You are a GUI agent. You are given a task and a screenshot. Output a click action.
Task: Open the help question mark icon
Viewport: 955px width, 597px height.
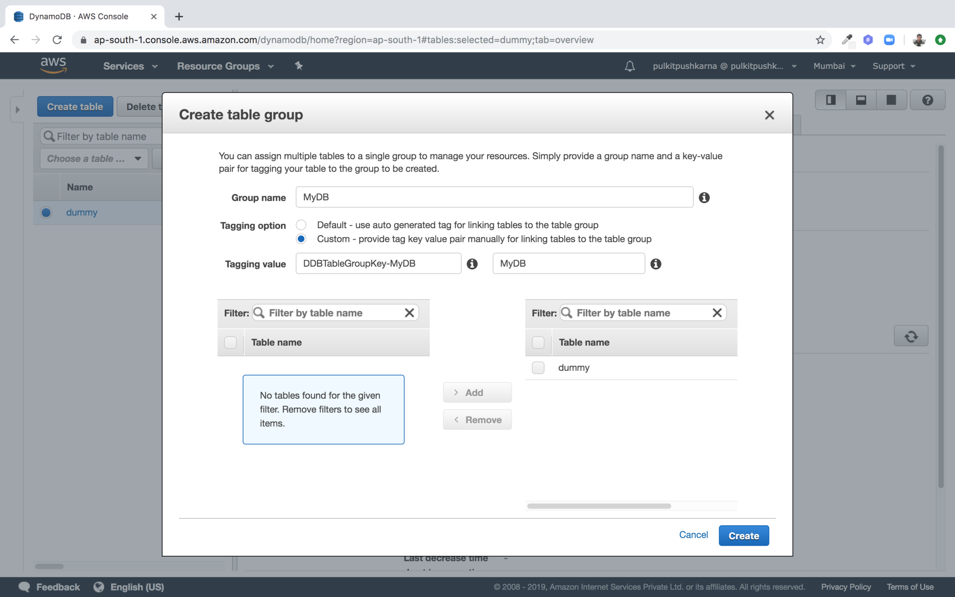coord(927,100)
